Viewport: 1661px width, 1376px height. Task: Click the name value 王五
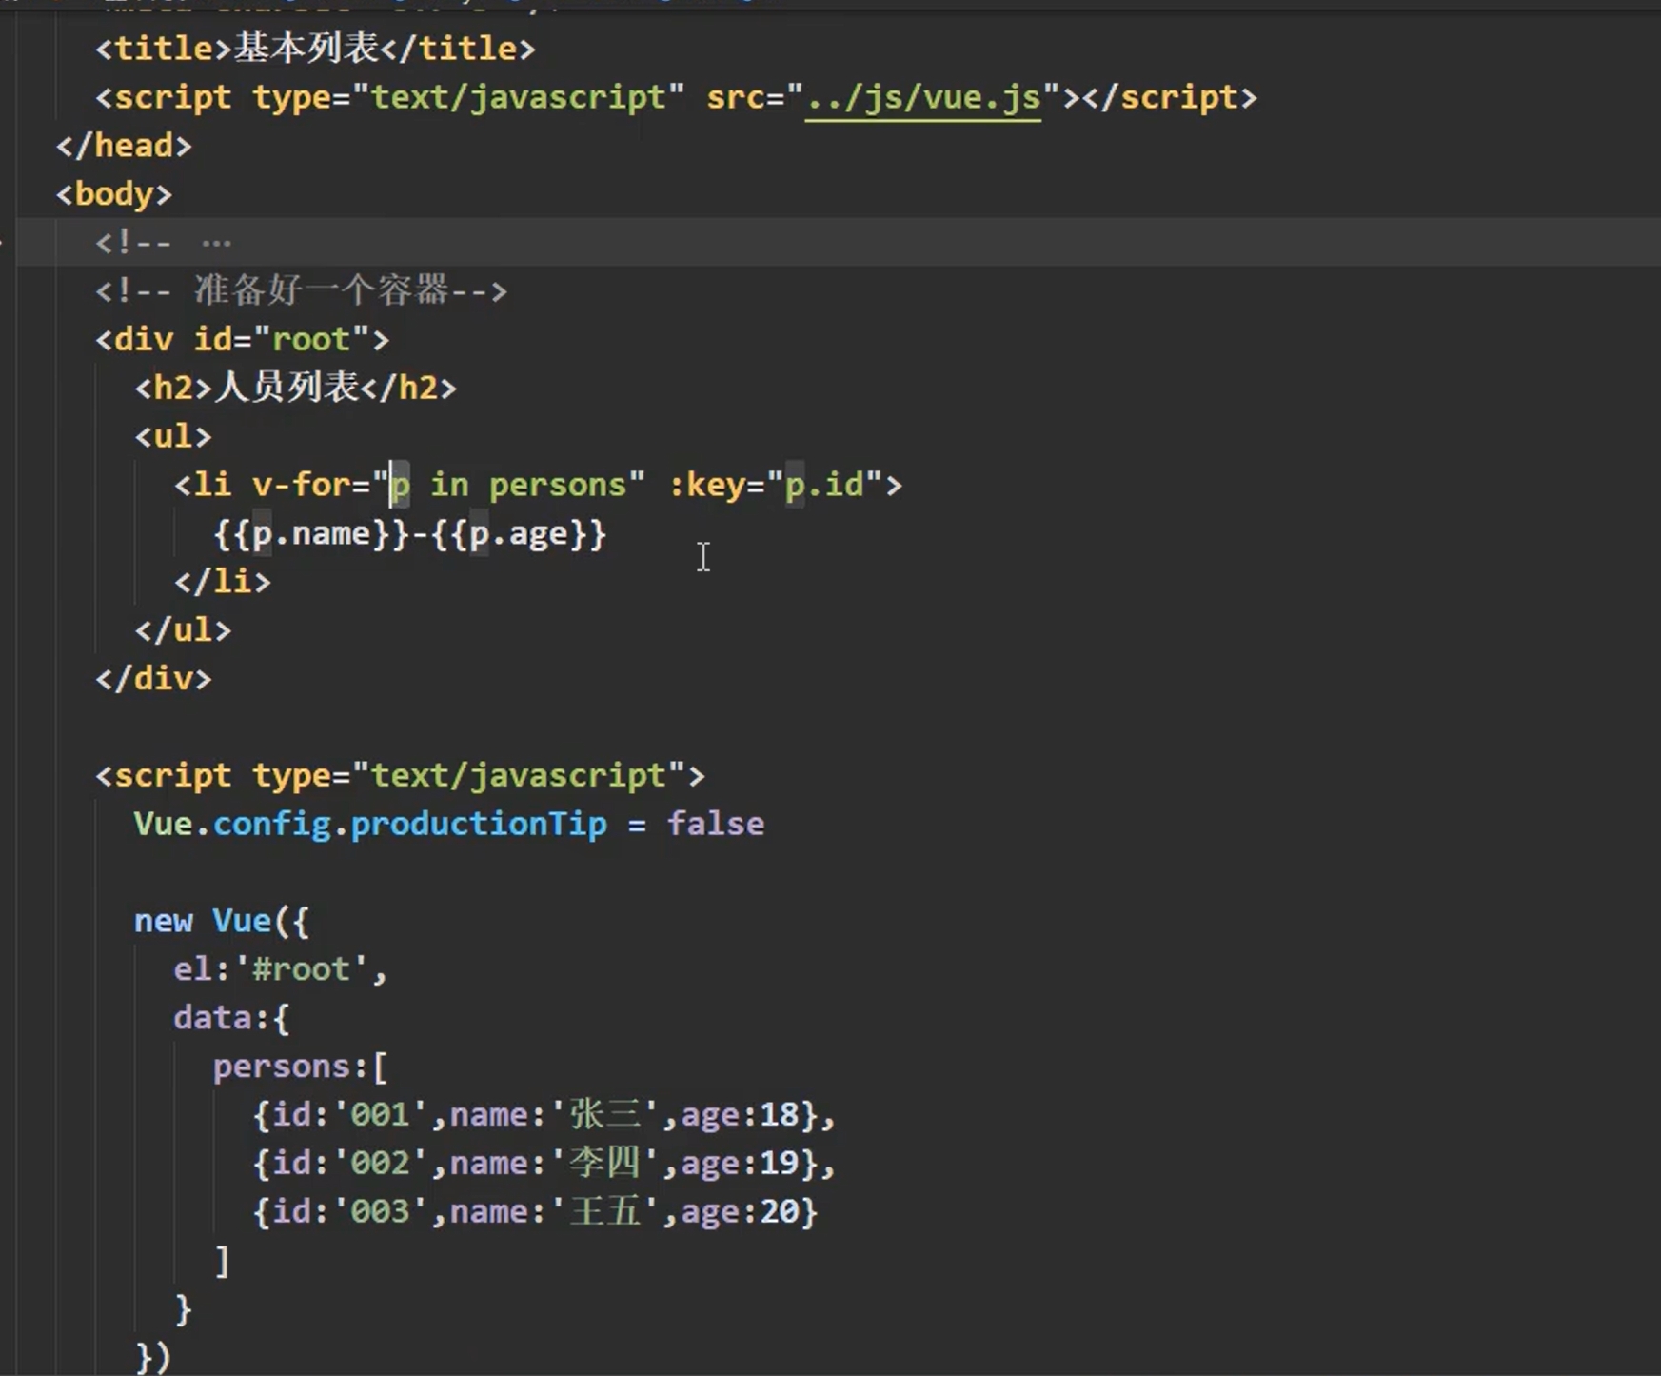coord(604,1212)
